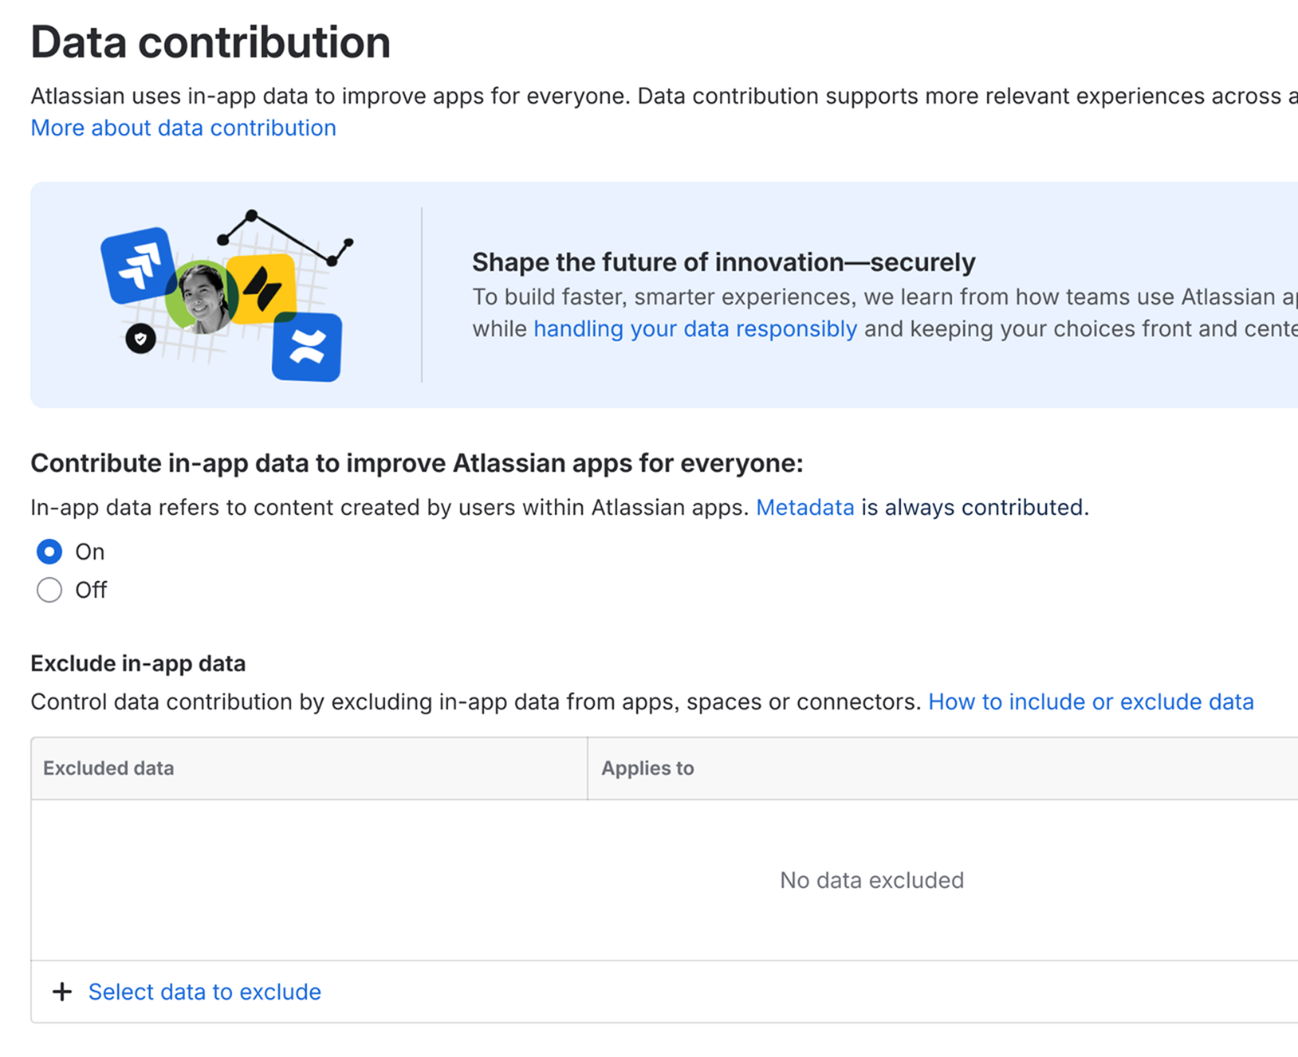This screenshot has height=1057, width=1298.
Task: Turn off in-app data contribution
Action: (x=49, y=590)
